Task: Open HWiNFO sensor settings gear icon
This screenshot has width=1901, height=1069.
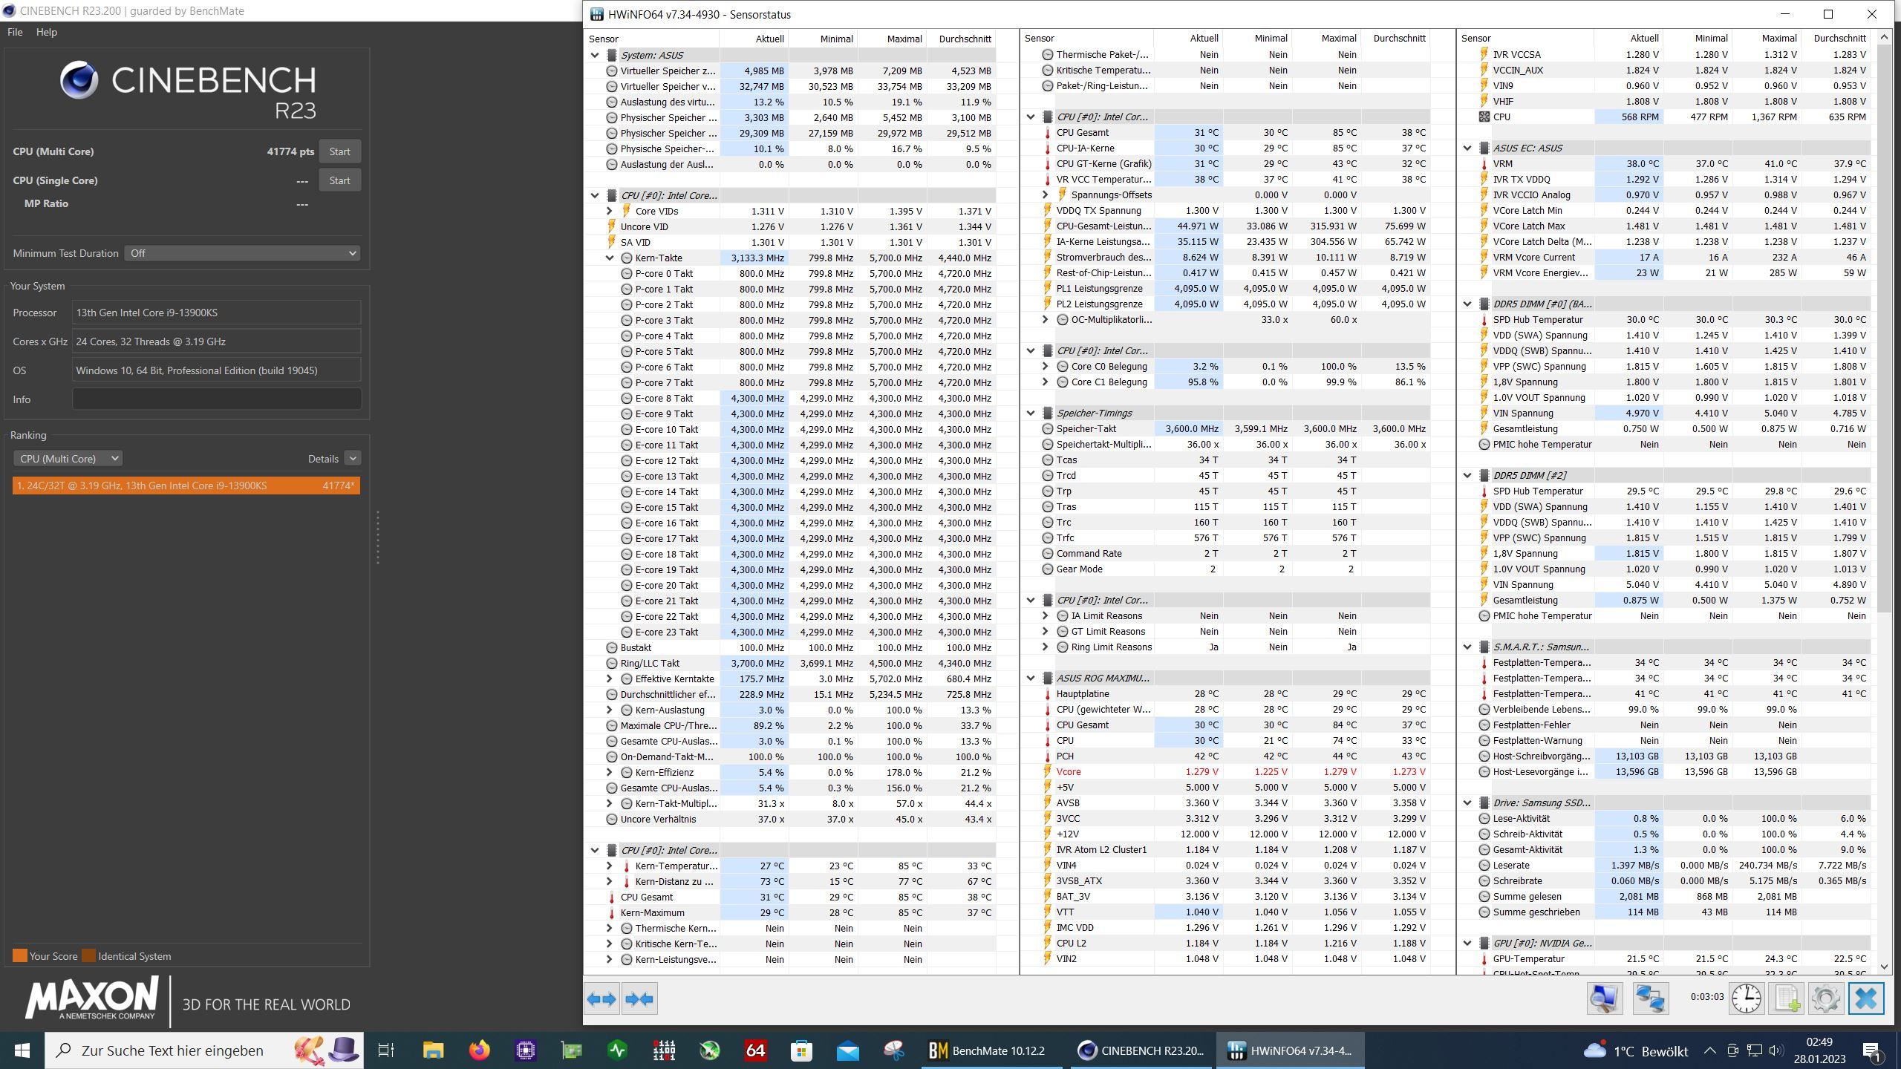Action: tap(1826, 998)
